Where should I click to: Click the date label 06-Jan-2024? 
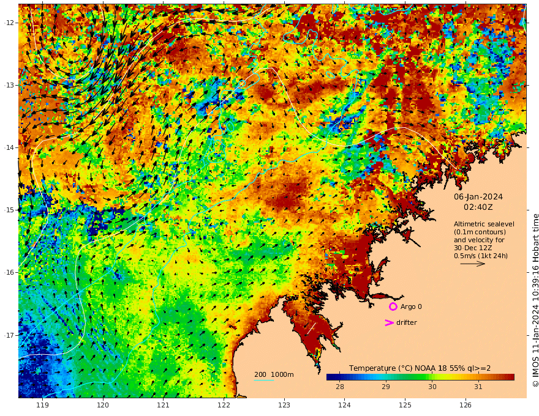pos(478,197)
